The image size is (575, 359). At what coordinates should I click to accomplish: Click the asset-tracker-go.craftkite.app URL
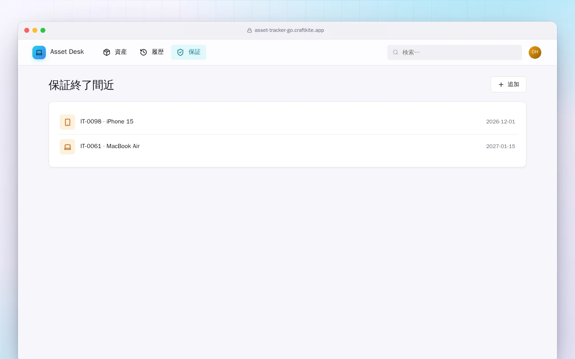[x=289, y=31]
